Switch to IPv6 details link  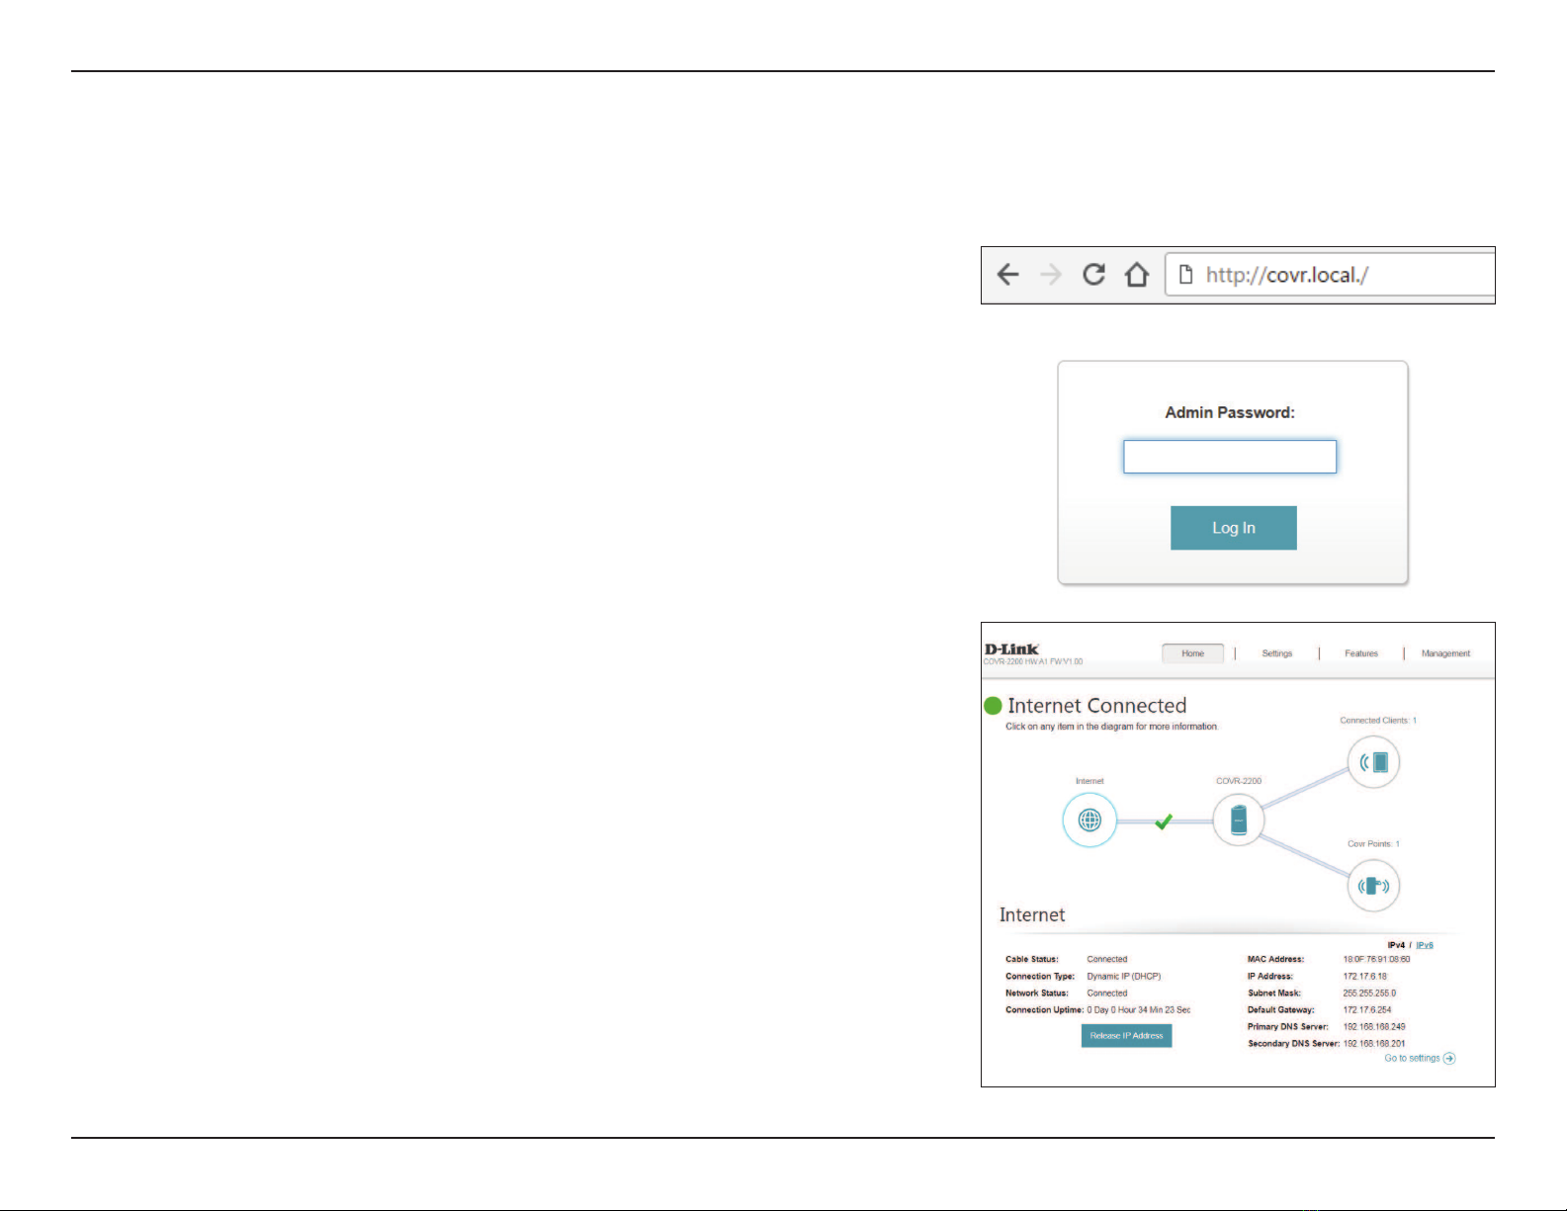click(x=1425, y=945)
